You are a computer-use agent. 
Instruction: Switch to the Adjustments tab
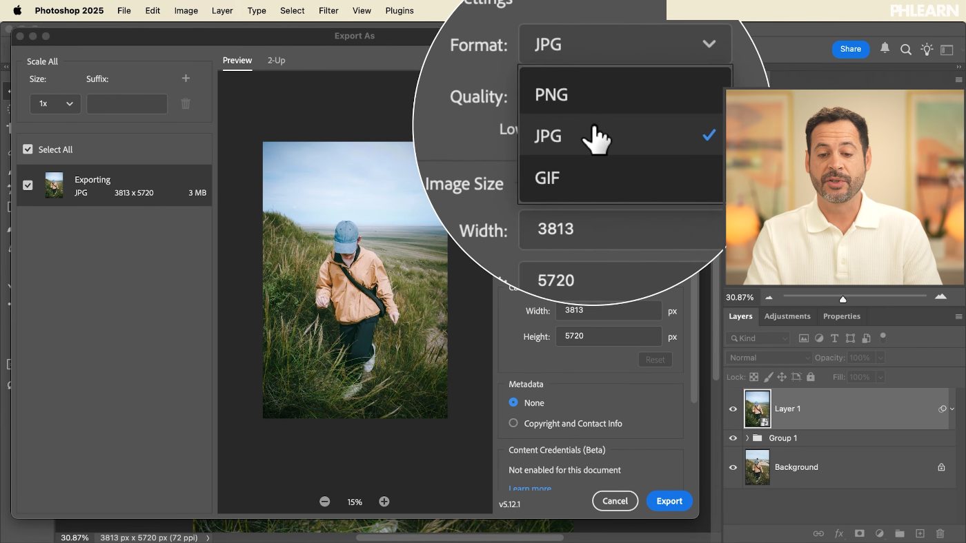(x=787, y=316)
